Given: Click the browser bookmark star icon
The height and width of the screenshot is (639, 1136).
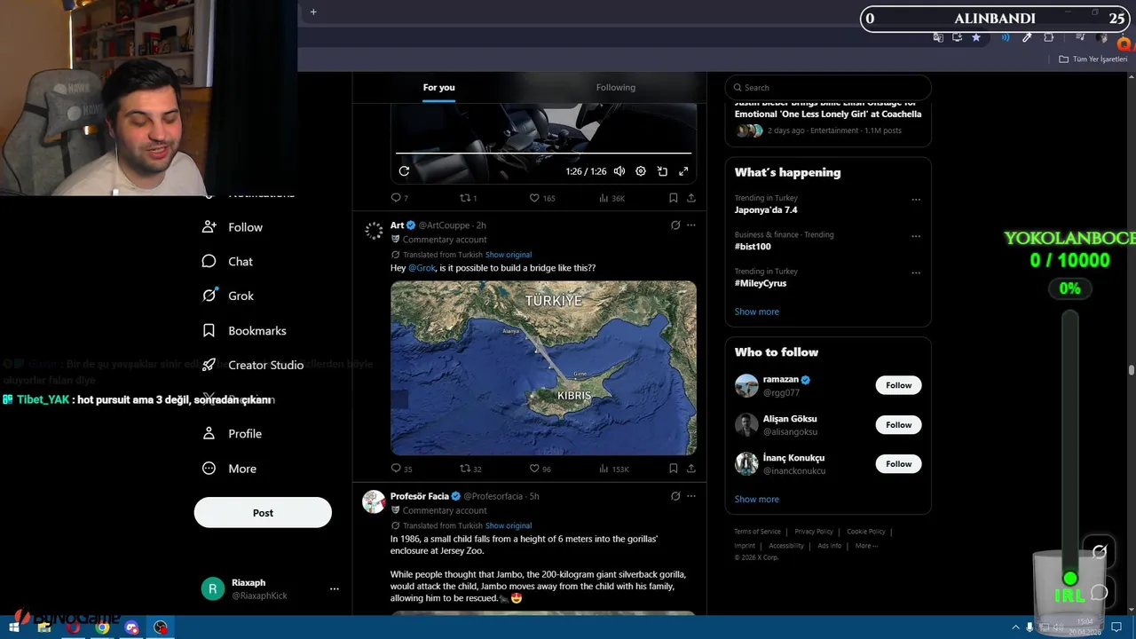Looking at the screenshot, I should [976, 37].
